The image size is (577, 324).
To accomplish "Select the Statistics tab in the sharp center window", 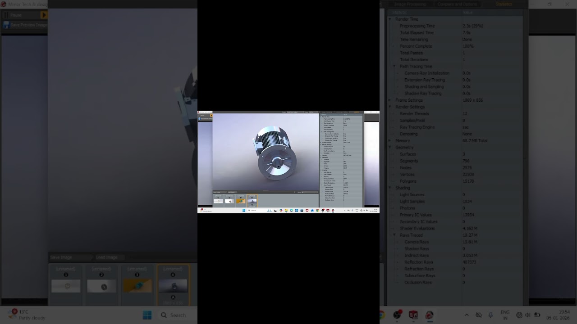I will (x=357, y=112).
